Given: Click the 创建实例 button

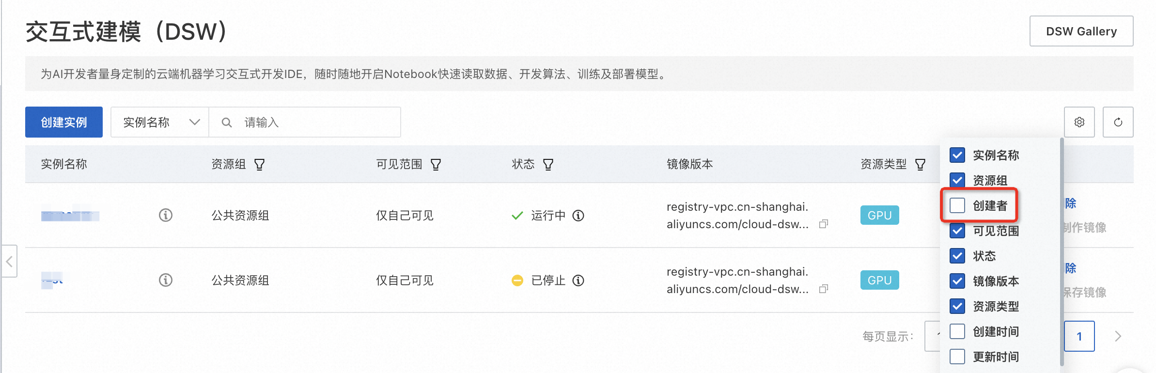Looking at the screenshot, I should pyautogui.click(x=64, y=122).
